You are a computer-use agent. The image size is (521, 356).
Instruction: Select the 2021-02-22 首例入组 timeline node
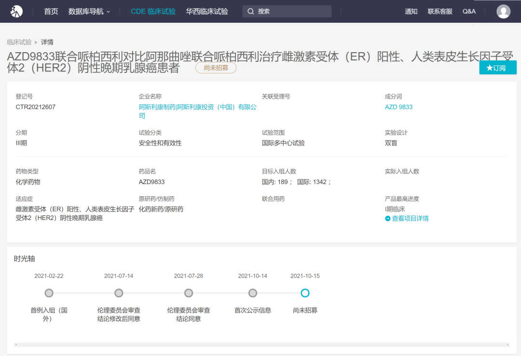(x=49, y=293)
